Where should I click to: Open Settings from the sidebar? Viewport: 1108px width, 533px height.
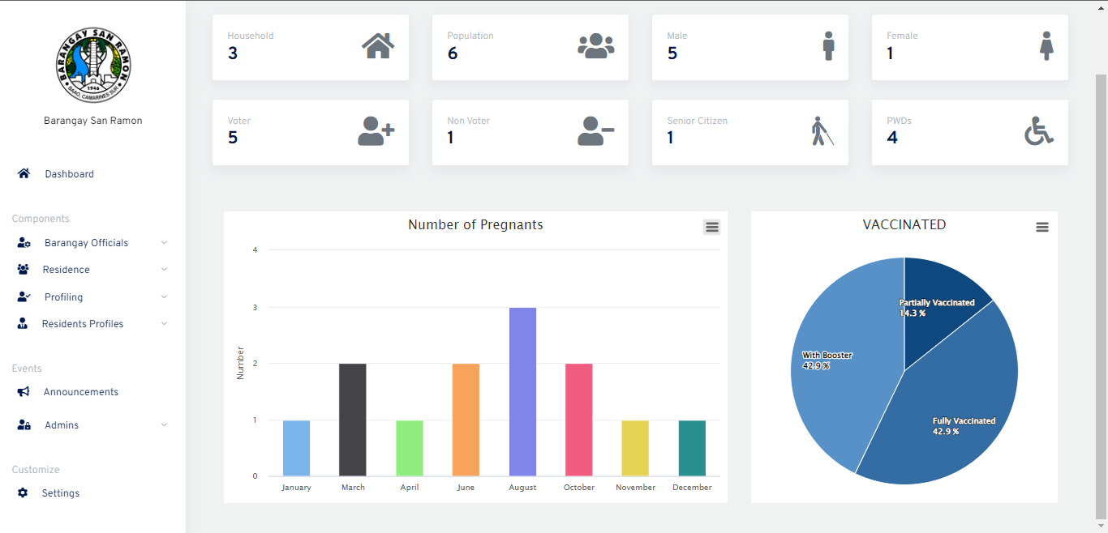pyautogui.click(x=61, y=492)
